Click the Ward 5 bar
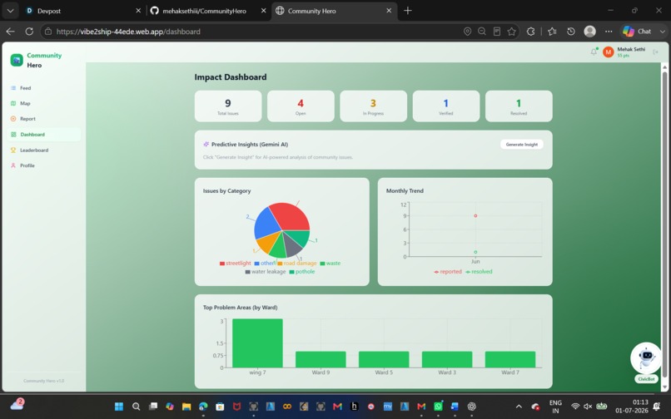 [x=384, y=360]
